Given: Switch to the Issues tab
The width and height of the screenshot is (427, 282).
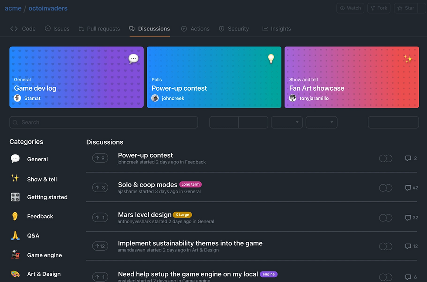Looking at the screenshot, I should 57,29.
